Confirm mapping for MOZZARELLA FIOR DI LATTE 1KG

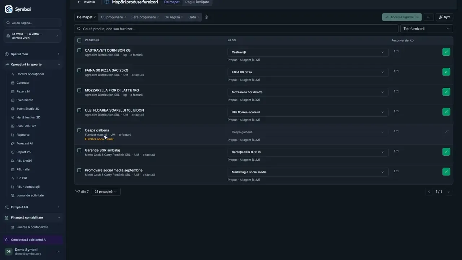[446, 92]
